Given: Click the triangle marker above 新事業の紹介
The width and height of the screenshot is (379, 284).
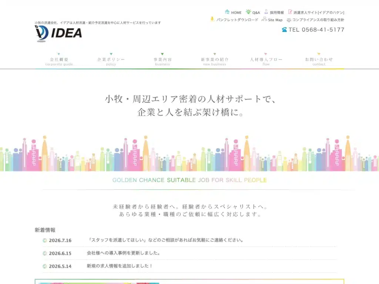Looking at the screenshot, I should 215,54.
